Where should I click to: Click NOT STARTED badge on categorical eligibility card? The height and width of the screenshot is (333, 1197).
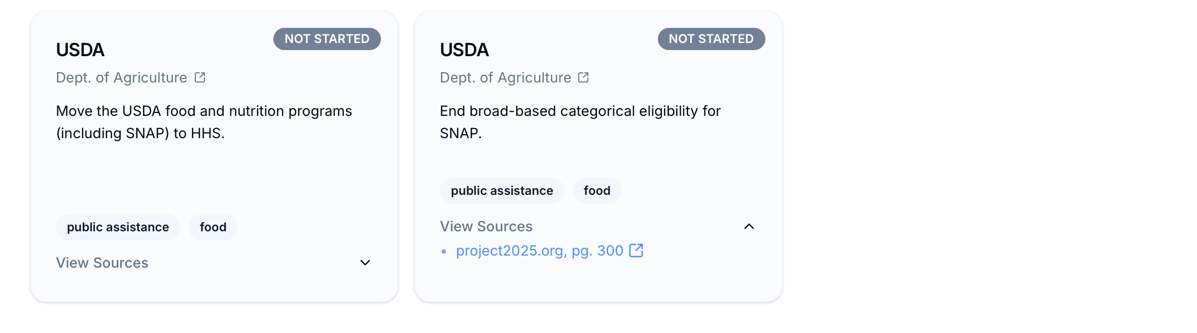(x=711, y=39)
